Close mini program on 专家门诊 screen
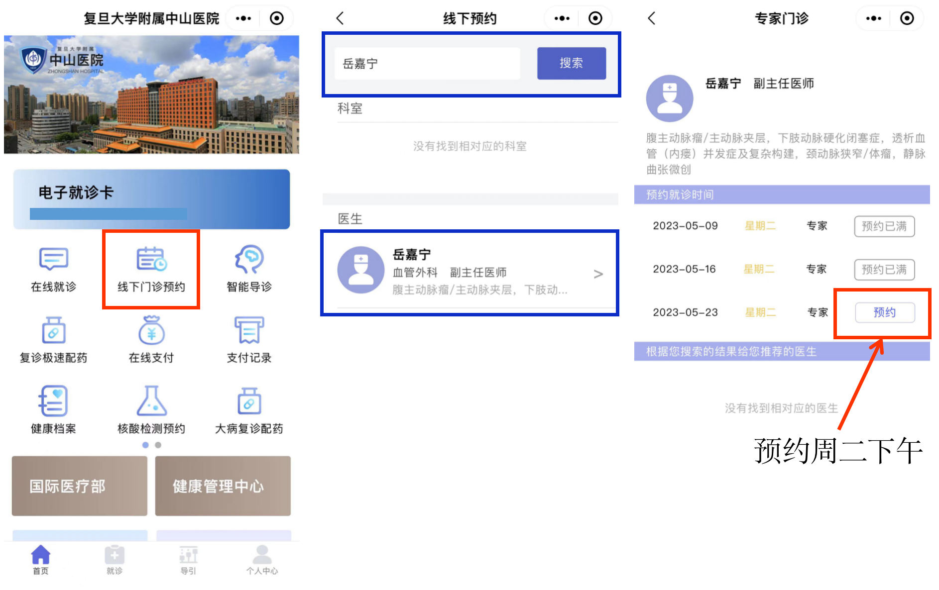 tap(907, 18)
